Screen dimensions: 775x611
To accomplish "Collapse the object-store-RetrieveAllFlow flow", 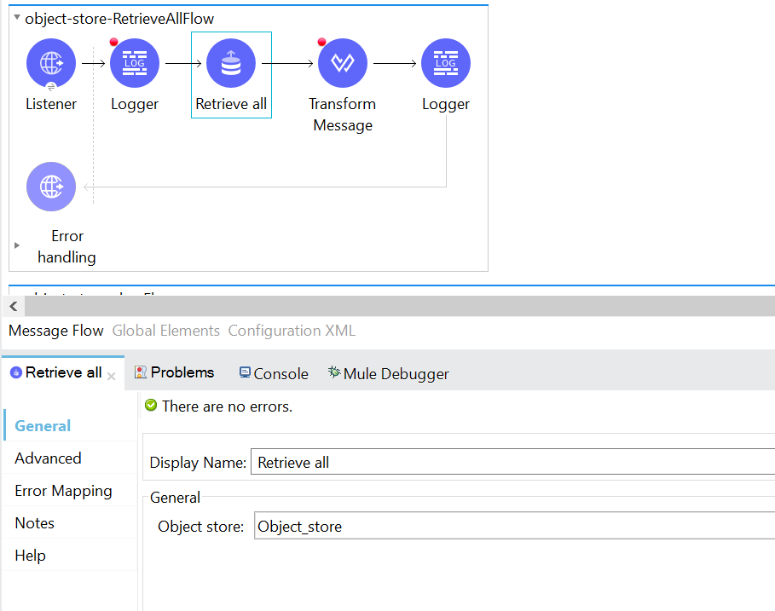I will pyautogui.click(x=17, y=18).
